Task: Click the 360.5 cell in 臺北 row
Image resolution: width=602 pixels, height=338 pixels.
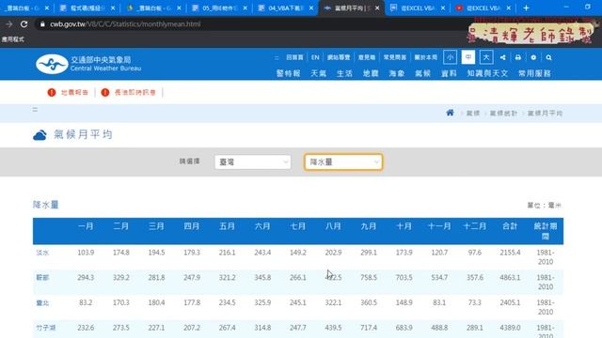Action: [x=369, y=302]
